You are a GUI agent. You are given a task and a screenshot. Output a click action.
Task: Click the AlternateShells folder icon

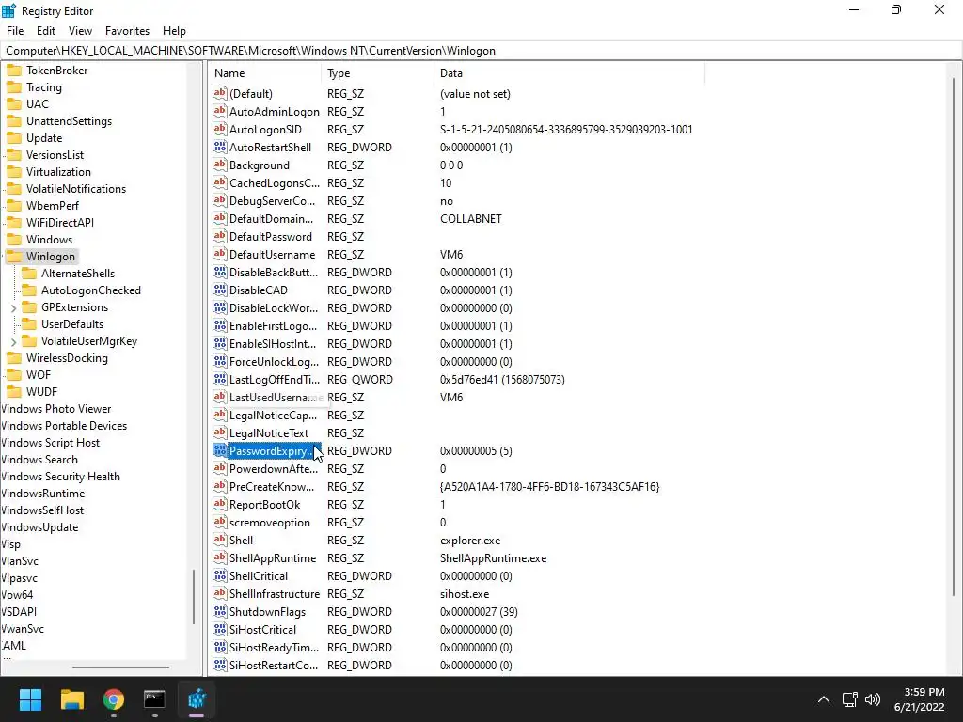[29, 274]
